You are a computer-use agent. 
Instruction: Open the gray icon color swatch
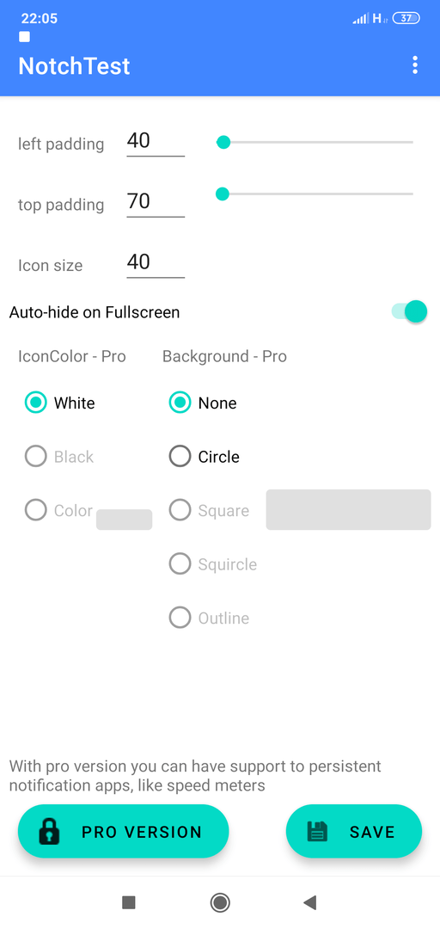click(125, 520)
